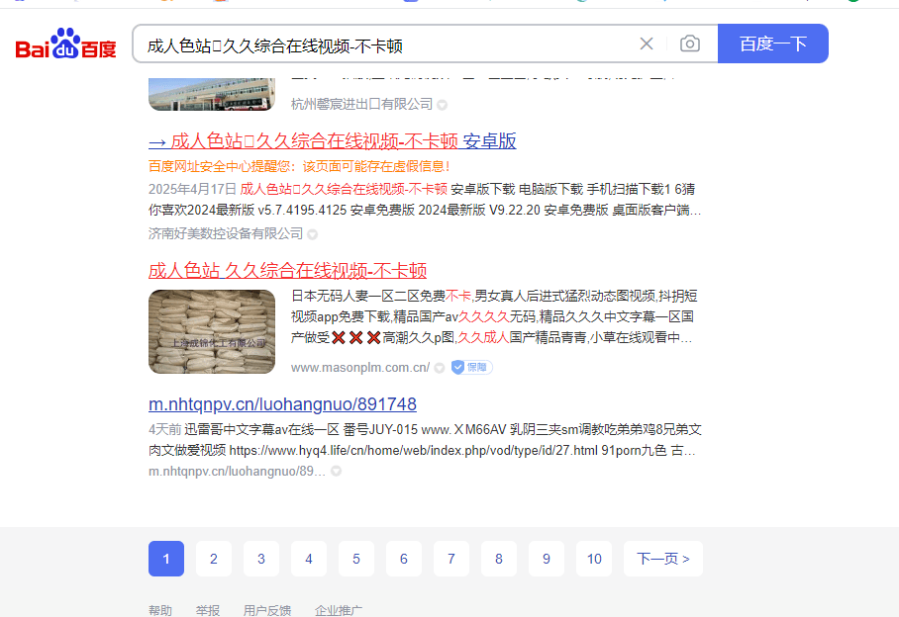Click the 百度一下 search button
The width and height of the screenshot is (899, 617).
pos(773,44)
